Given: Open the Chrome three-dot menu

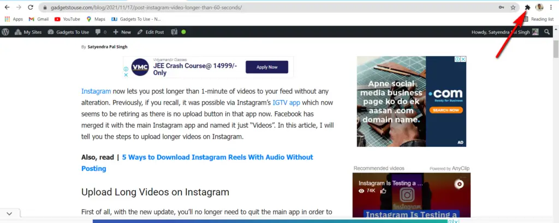Looking at the screenshot, I should click(551, 7).
